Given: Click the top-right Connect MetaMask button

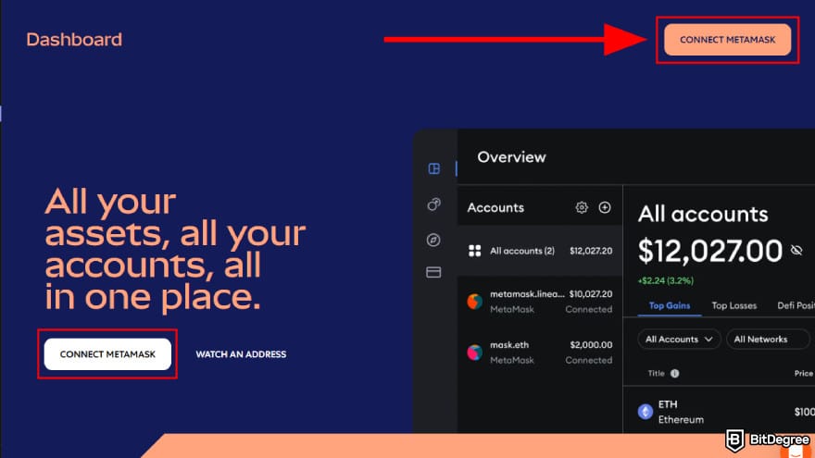Looking at the screenshot, I should 727,40.
